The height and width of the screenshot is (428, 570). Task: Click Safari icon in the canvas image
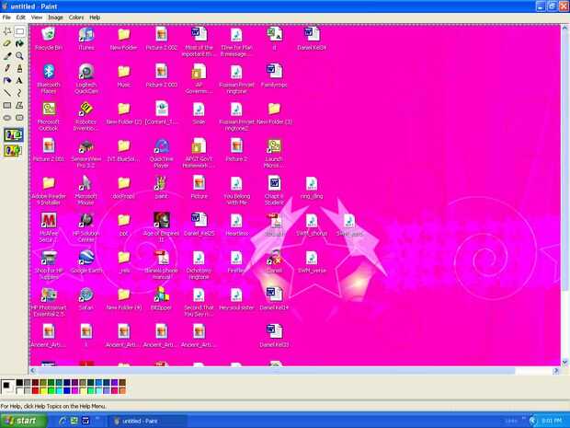(x=86, y=299)
